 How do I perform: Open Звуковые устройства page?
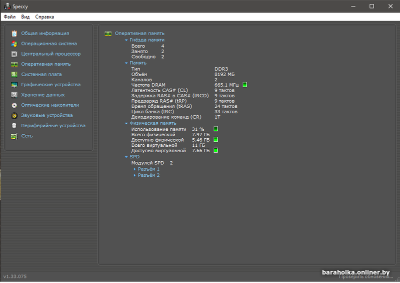47,116
